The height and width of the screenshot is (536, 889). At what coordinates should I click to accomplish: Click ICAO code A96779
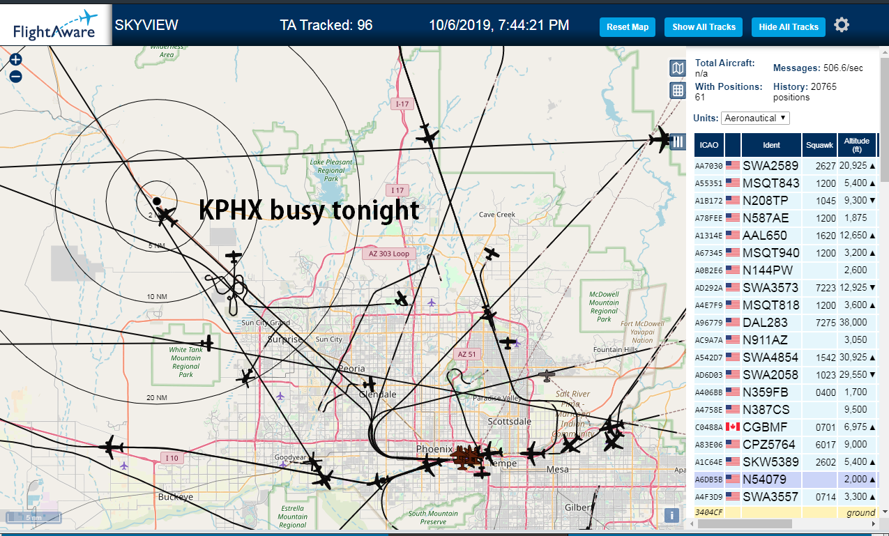pos(708,323)
